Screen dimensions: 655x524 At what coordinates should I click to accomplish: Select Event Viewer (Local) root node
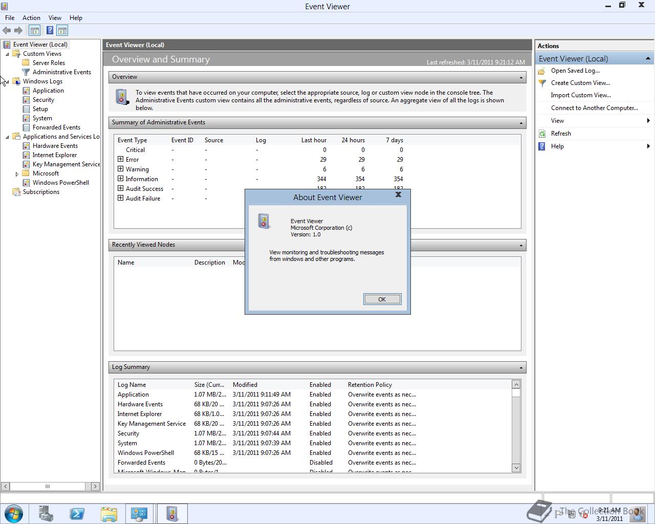(40, 45)
